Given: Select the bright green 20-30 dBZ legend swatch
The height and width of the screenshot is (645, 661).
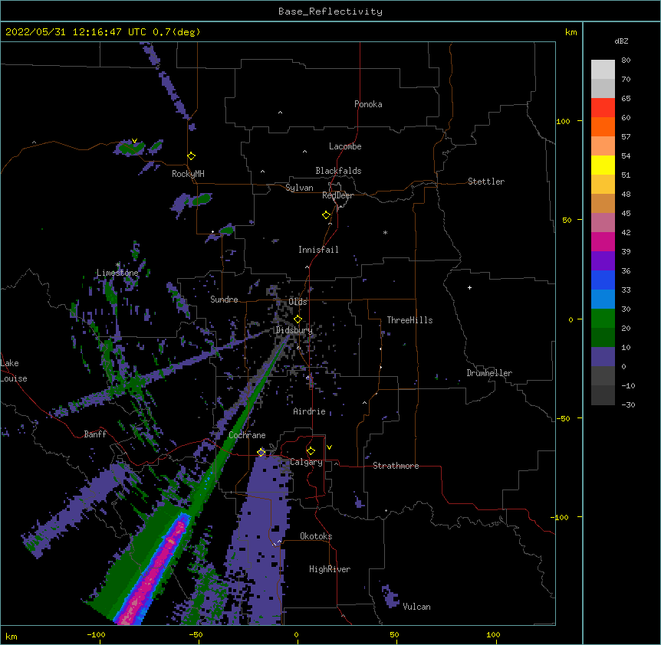Looking at the screenshot, I should 603,319.
